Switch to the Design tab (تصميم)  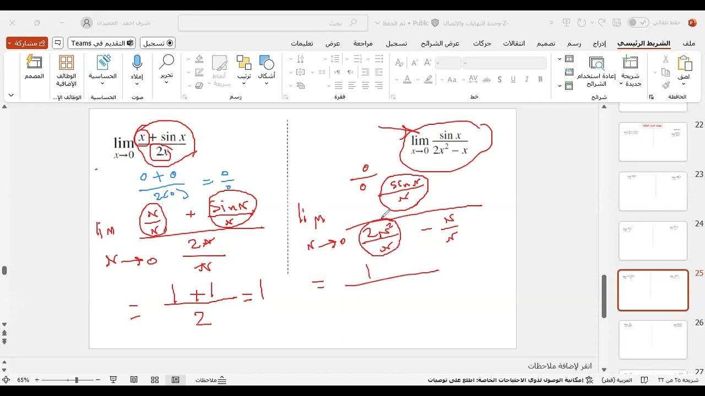[546, 43]
